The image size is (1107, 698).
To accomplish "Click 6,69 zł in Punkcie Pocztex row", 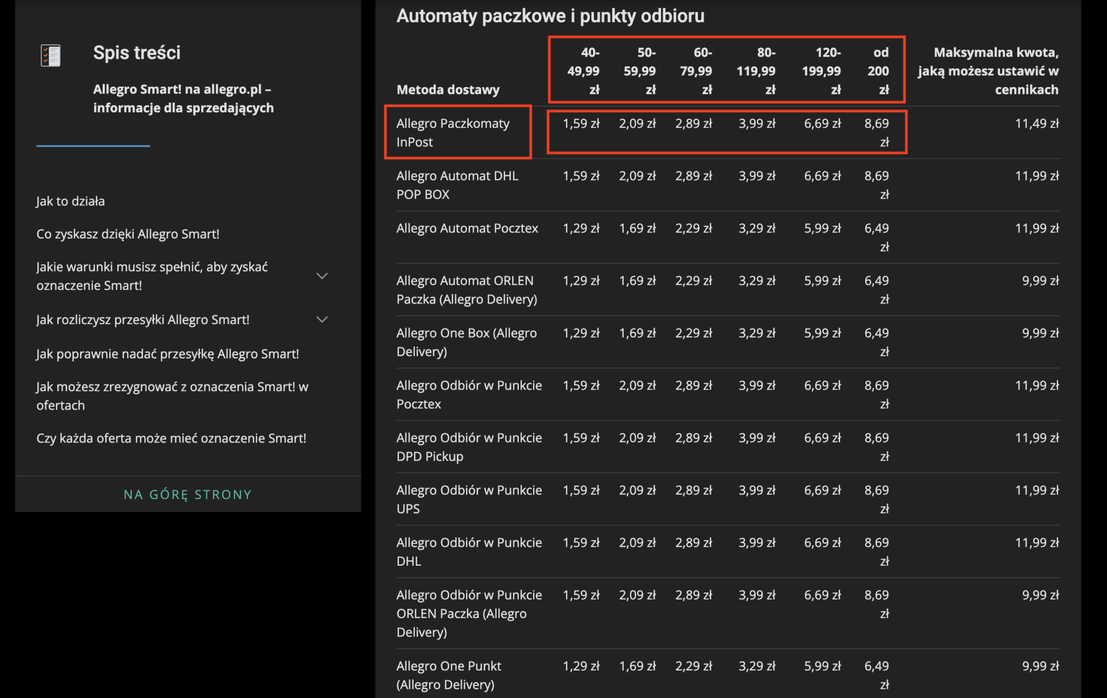I will click(822, 385).
